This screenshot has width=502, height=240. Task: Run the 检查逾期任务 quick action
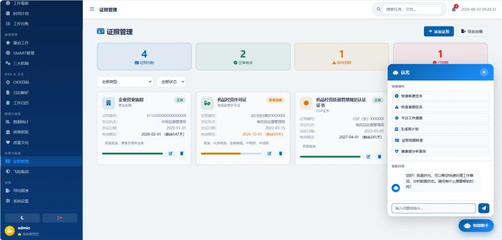pyautogui.click(x=440, y=107)
